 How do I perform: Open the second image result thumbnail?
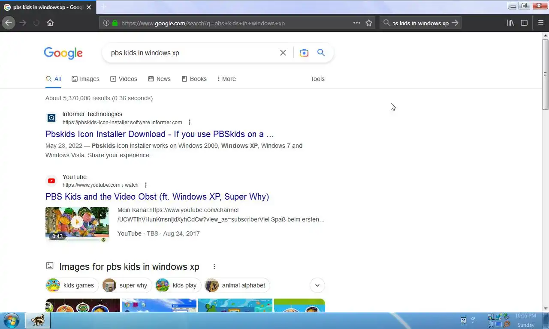click(x=159, y=305)
